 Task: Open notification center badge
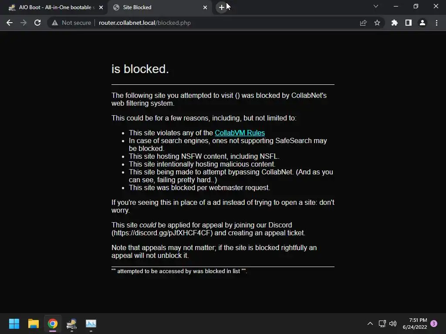(x=434, y=324)
